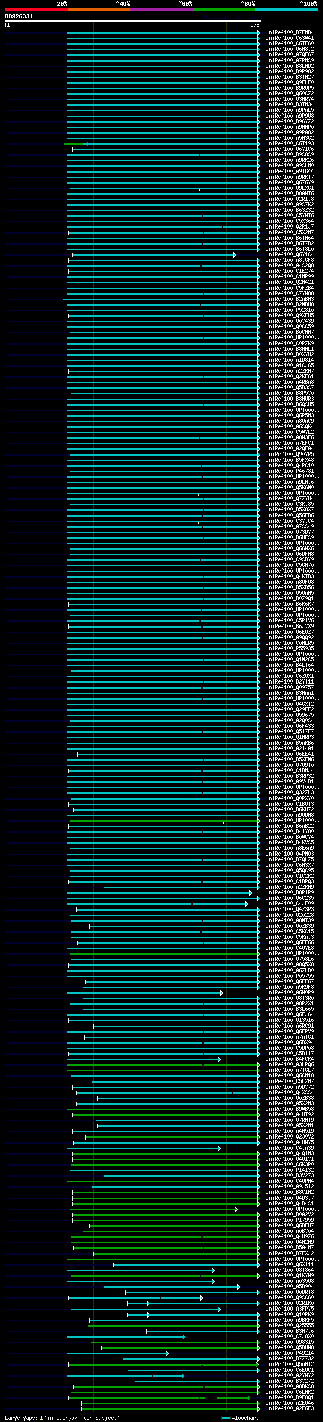Select hit label UniRef100_P05755
This screenshot has width=323, height=1422.
coord(289,976)
